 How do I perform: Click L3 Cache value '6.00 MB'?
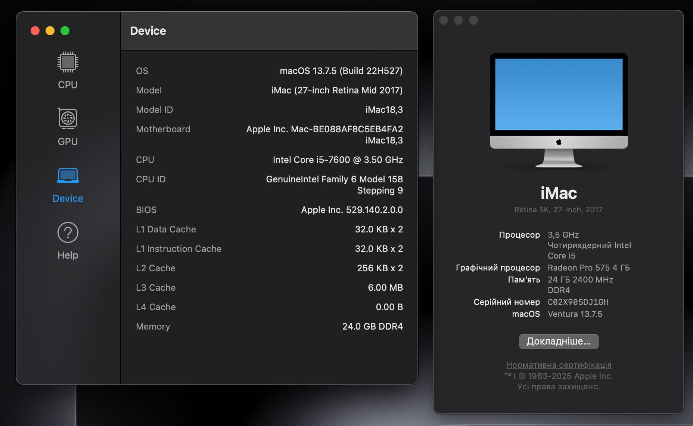(x=385, y=287)
